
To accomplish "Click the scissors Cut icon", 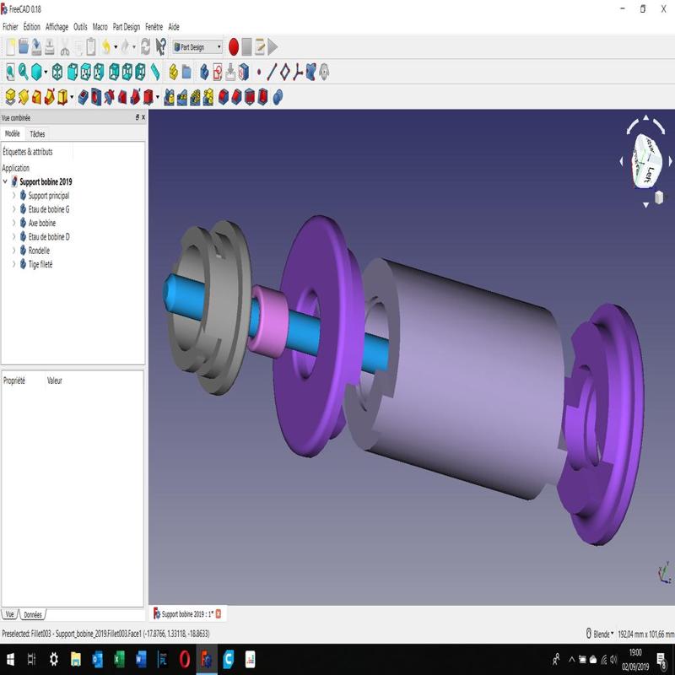I will click(x=64, y=47).
